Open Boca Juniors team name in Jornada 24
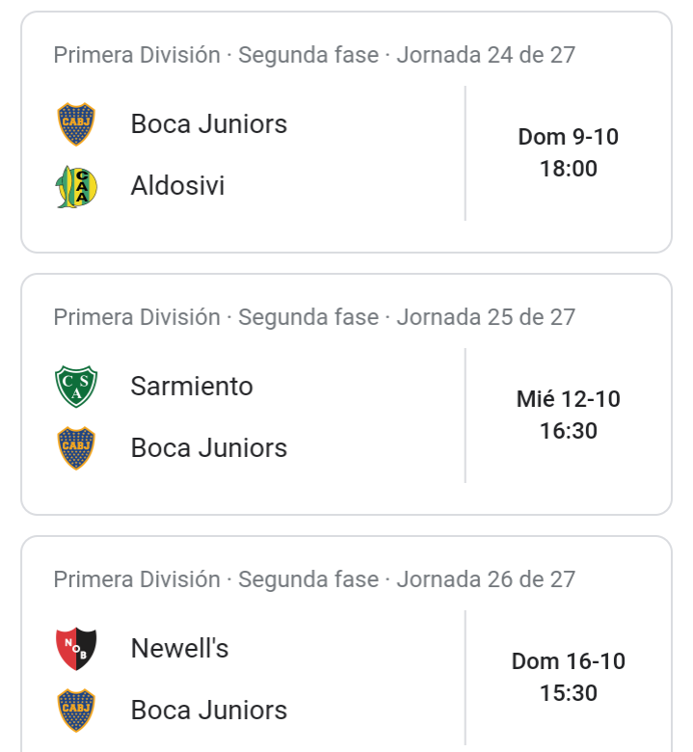This screenshot has height=752, width=693. click(x=209, y=124)
